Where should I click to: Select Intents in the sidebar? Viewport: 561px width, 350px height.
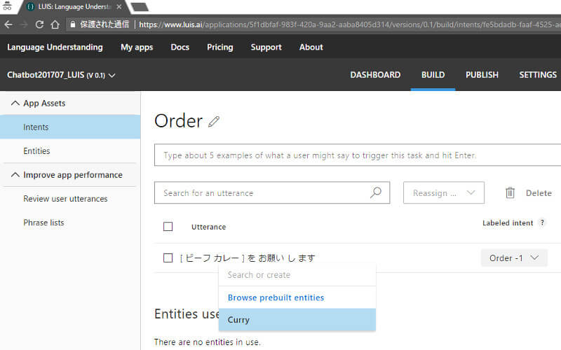pos(70,127)
